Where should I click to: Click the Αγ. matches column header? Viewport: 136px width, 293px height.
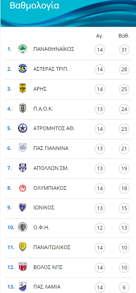[100, 36]
